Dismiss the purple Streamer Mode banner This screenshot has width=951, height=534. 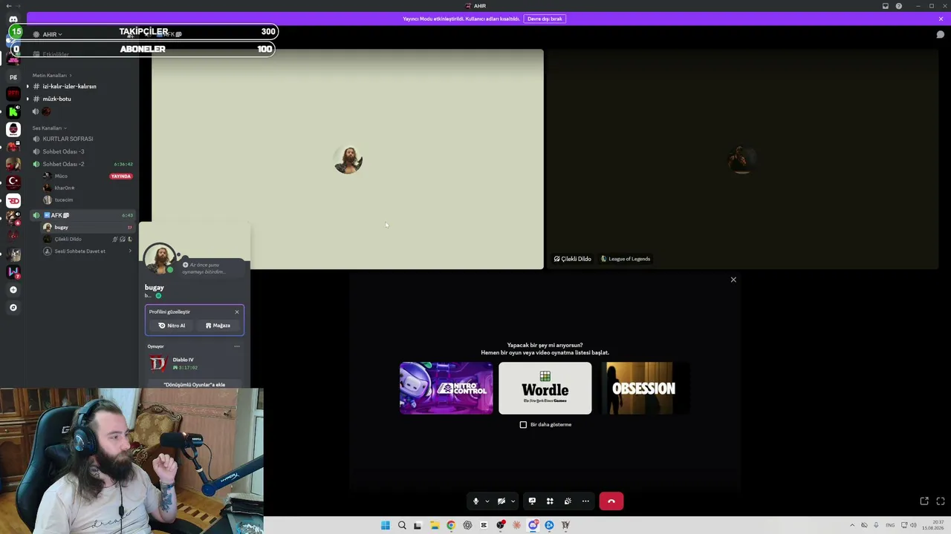point(941,19)
